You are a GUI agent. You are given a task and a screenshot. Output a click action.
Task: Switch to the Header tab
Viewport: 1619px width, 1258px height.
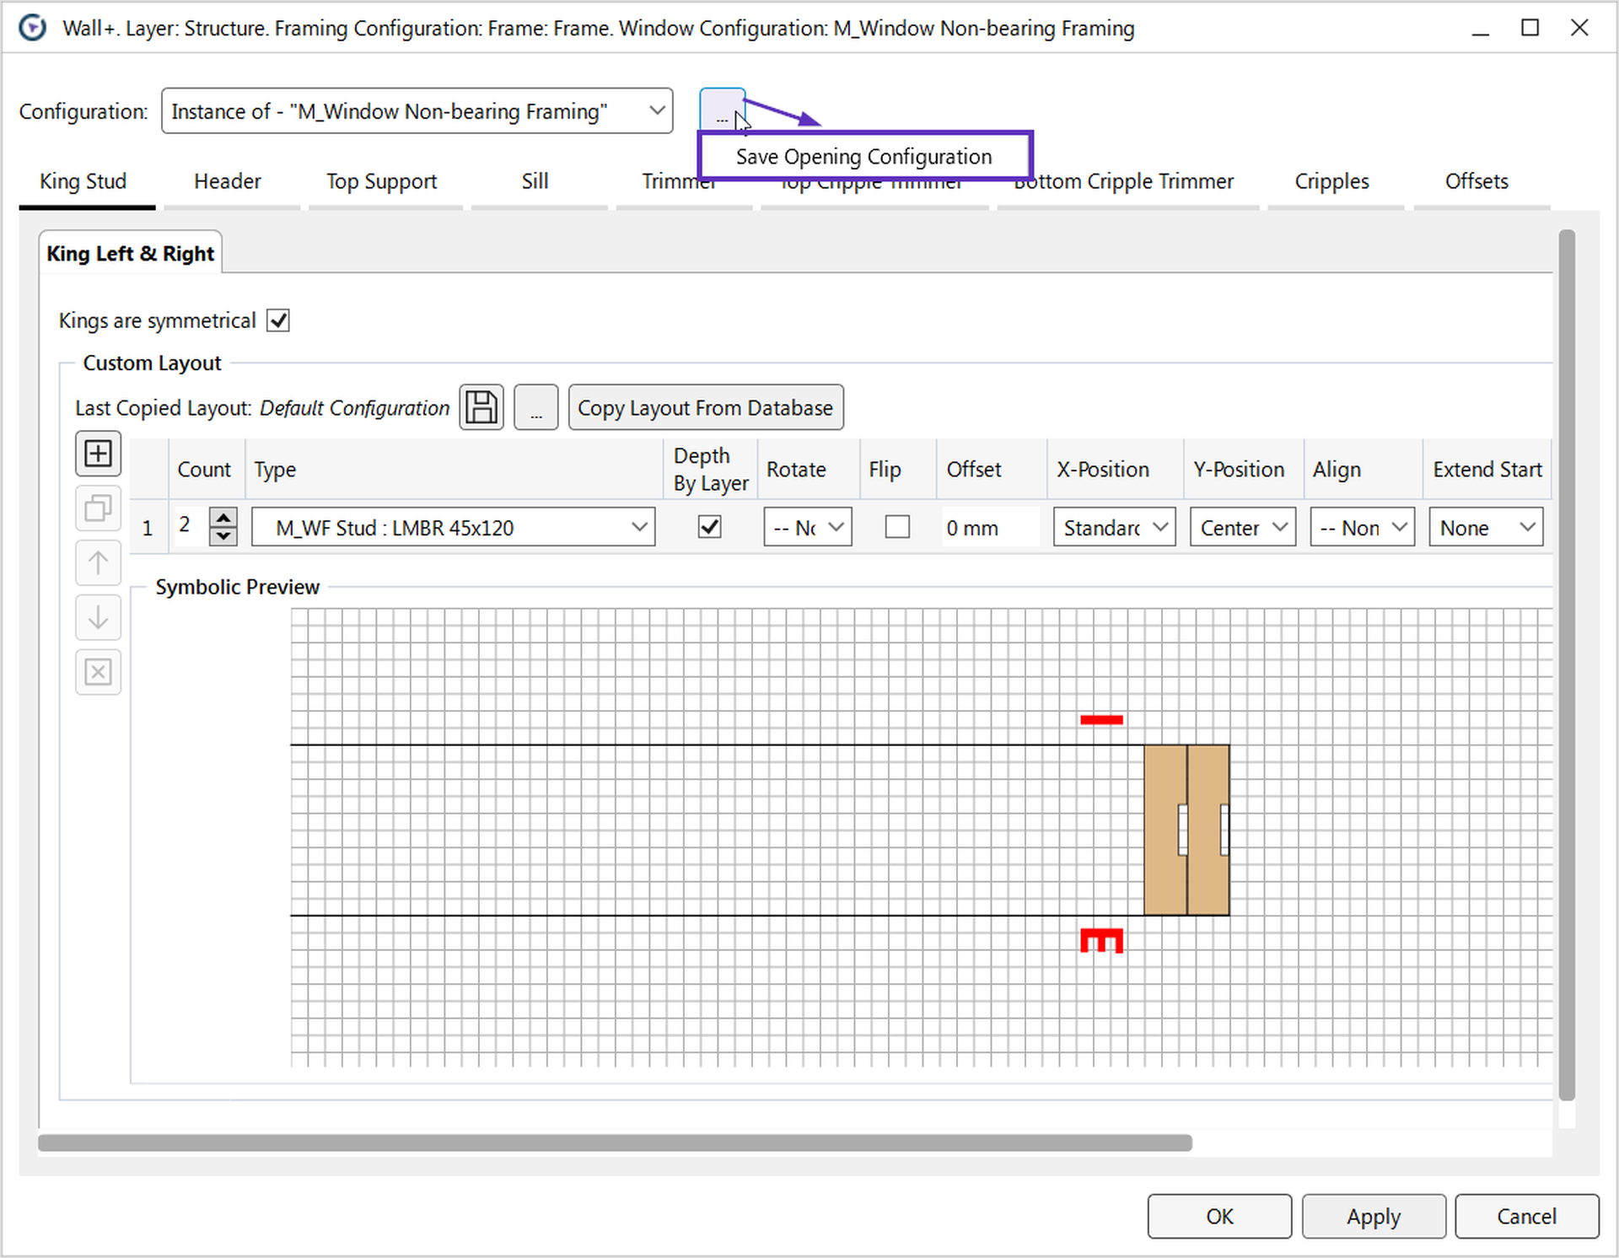point(228,180)
